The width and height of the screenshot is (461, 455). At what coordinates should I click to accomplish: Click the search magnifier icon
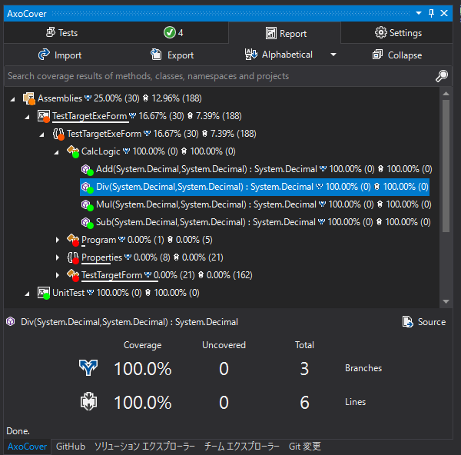pos(442,76)
